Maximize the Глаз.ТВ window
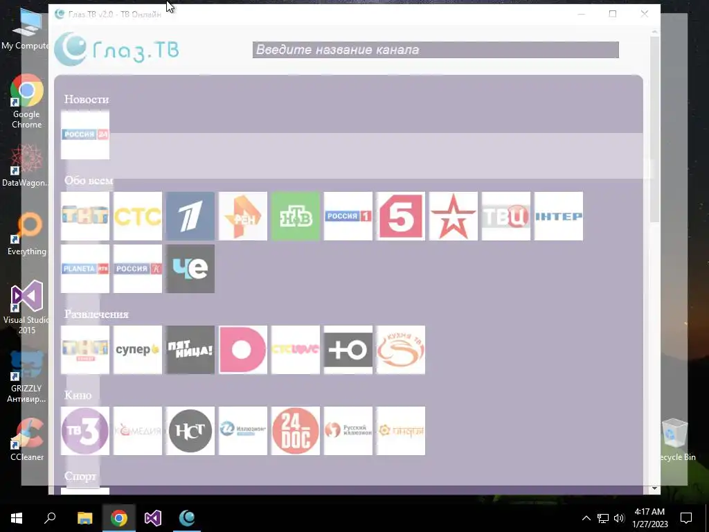 (x=613, y=14)
